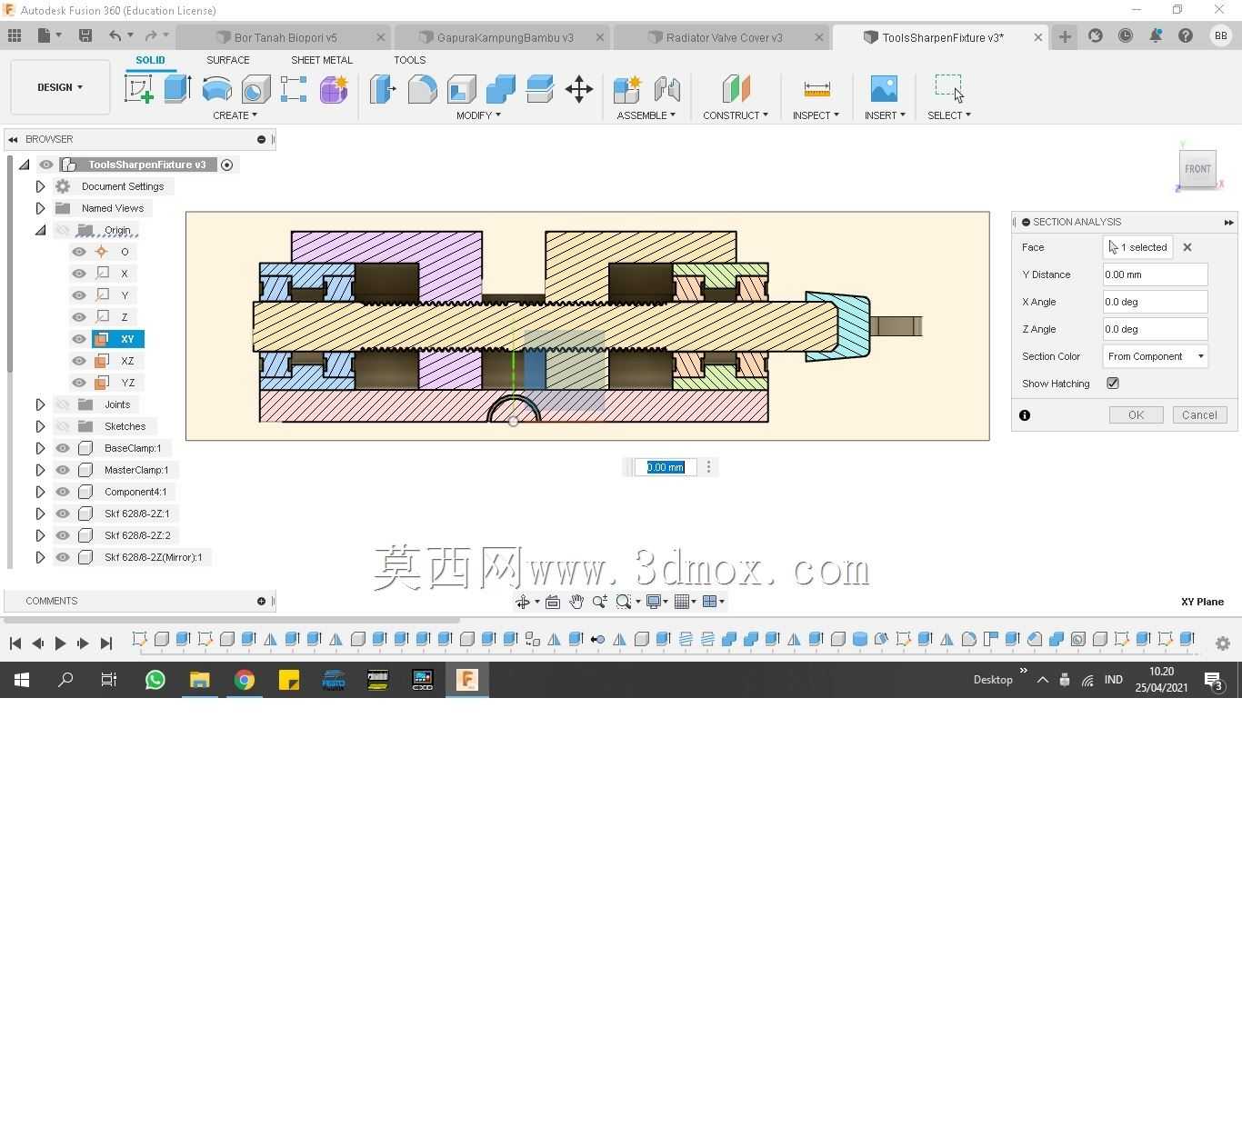
Task: Select the Hole tool
Action: pyautogui.click(x=255, y=89)
